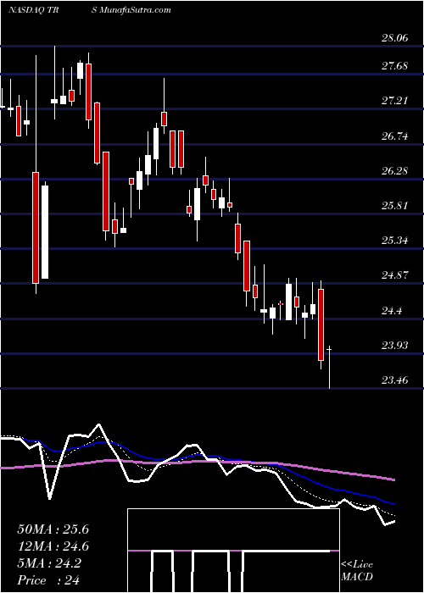This screenshot has width=424, height=593.
Task: Click the Live MACD label
Action: [x=357, y=571]
